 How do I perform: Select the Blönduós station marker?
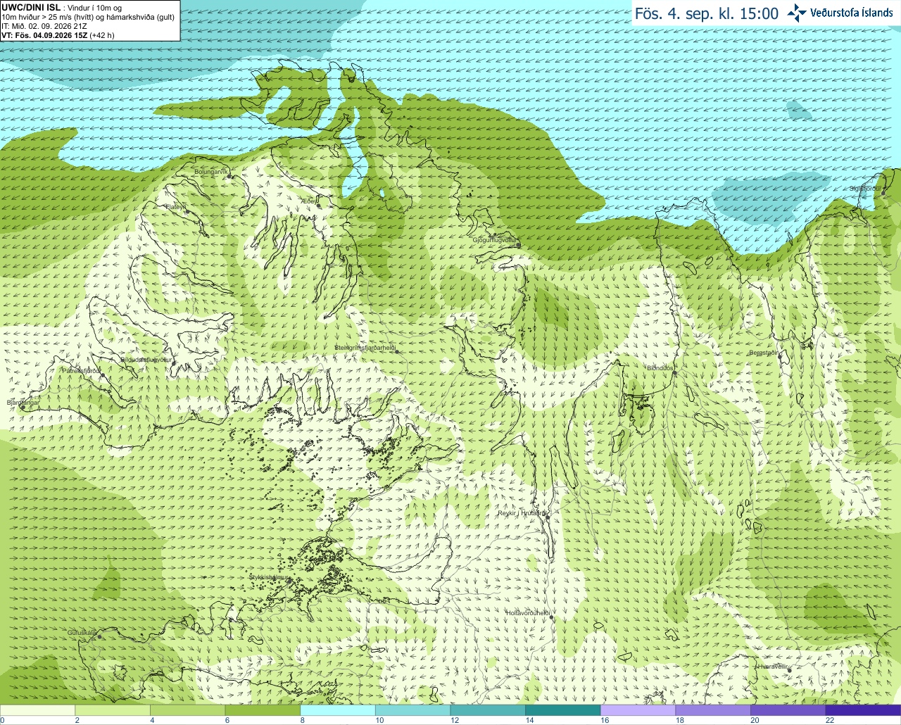pos(674,373)
